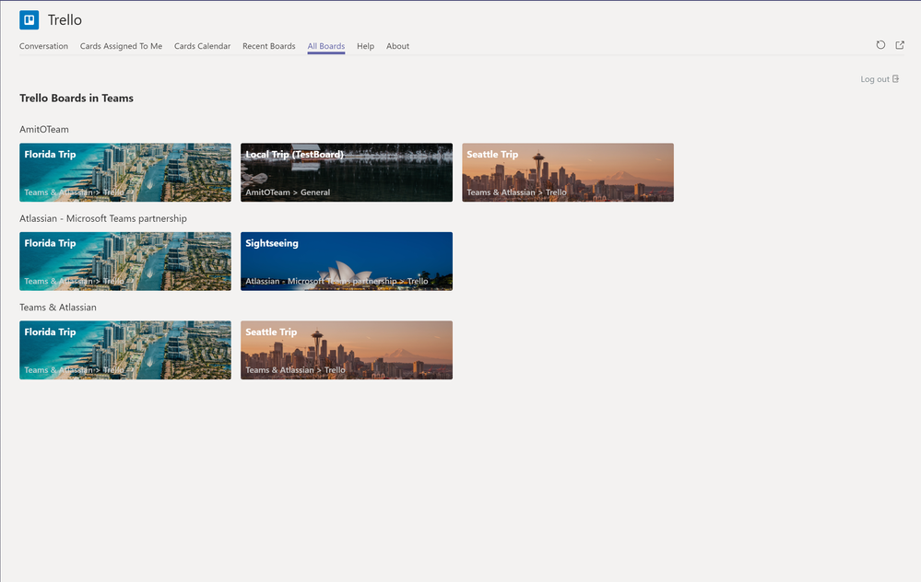Click the 'Trello Boards in Teams' heading
The image size is (921, 582).
click(x=77, y=98)
